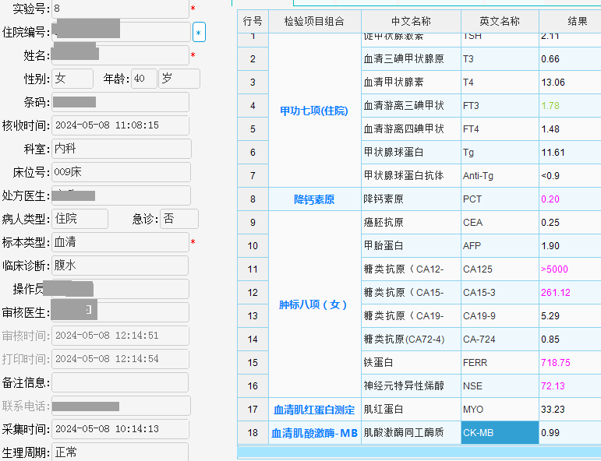This screenshot has width=601, height=461.
Task: Click the empty 备注信息 field
Action: click(x=120, y=382)
